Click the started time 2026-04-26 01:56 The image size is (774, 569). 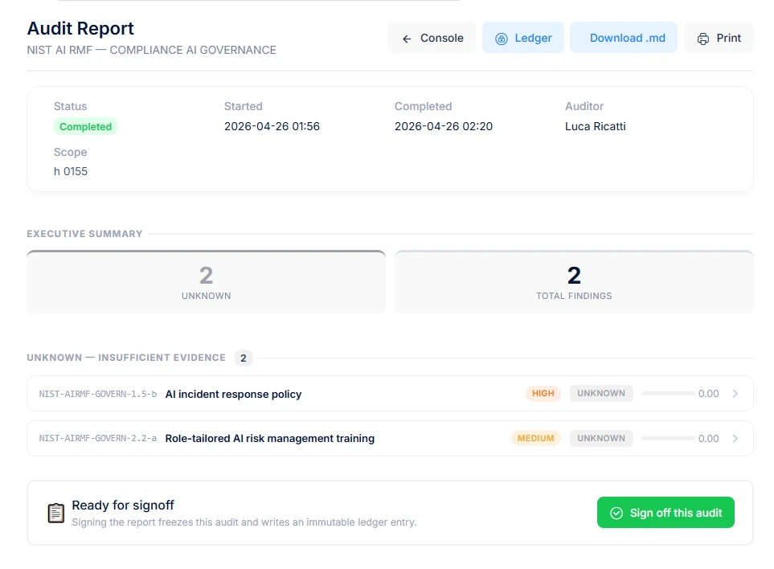[x=272, y=126]
